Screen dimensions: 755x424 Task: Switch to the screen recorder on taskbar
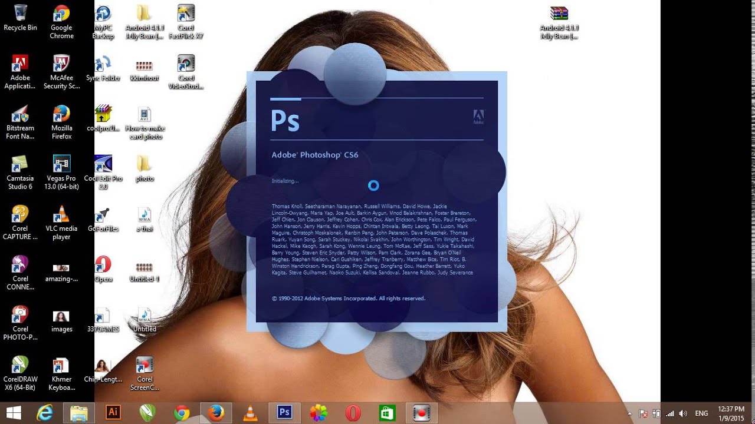pyautogui.click(x=421, y=413)
